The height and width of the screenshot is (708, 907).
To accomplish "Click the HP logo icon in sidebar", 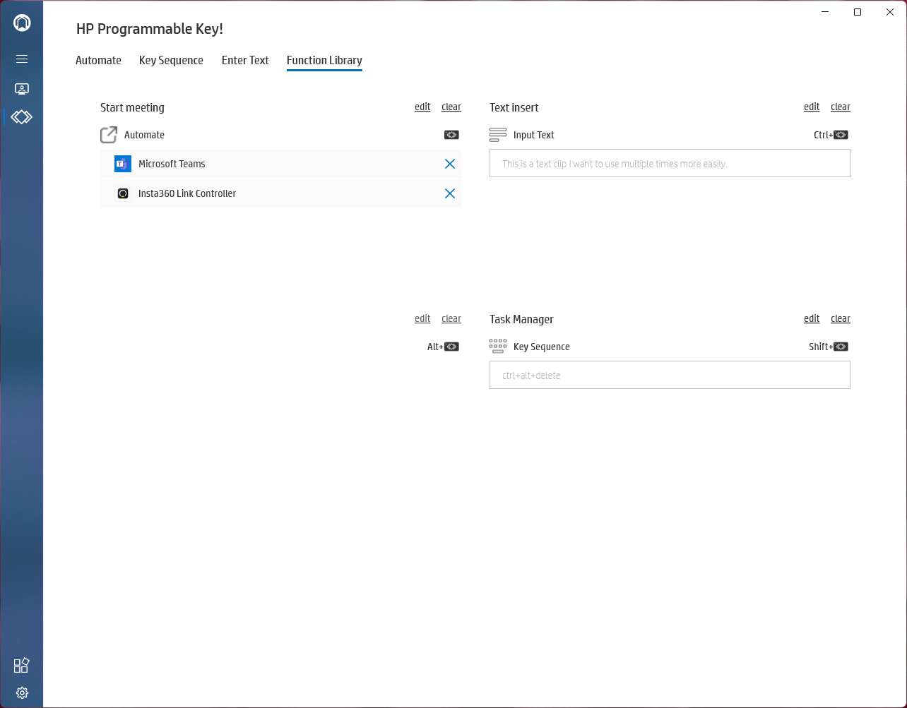I will 22,23.
